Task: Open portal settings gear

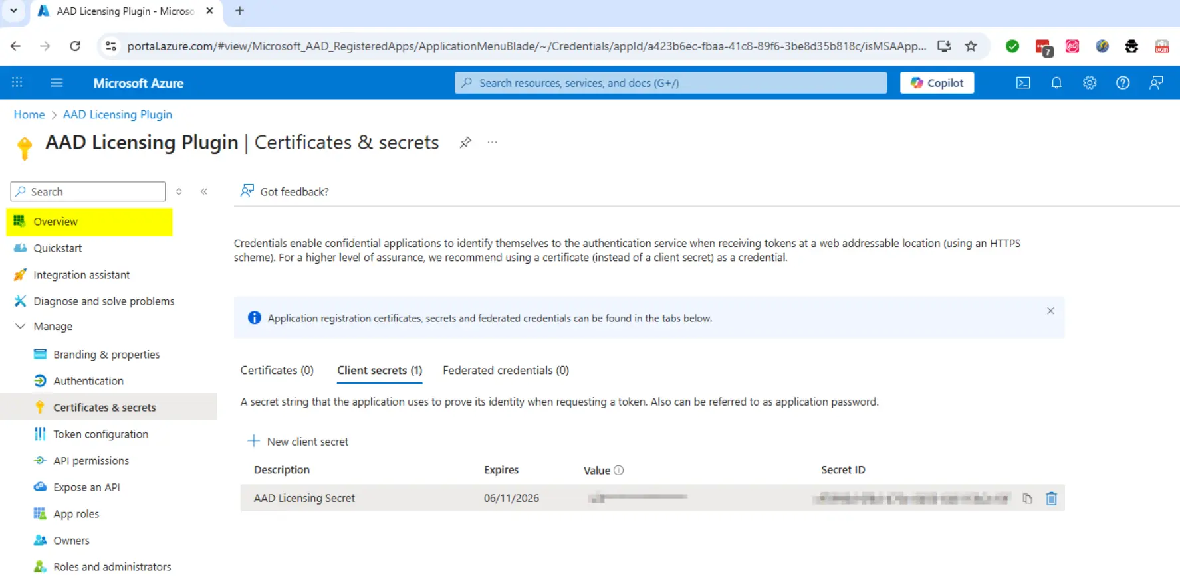Action: tap(1090, 83)
